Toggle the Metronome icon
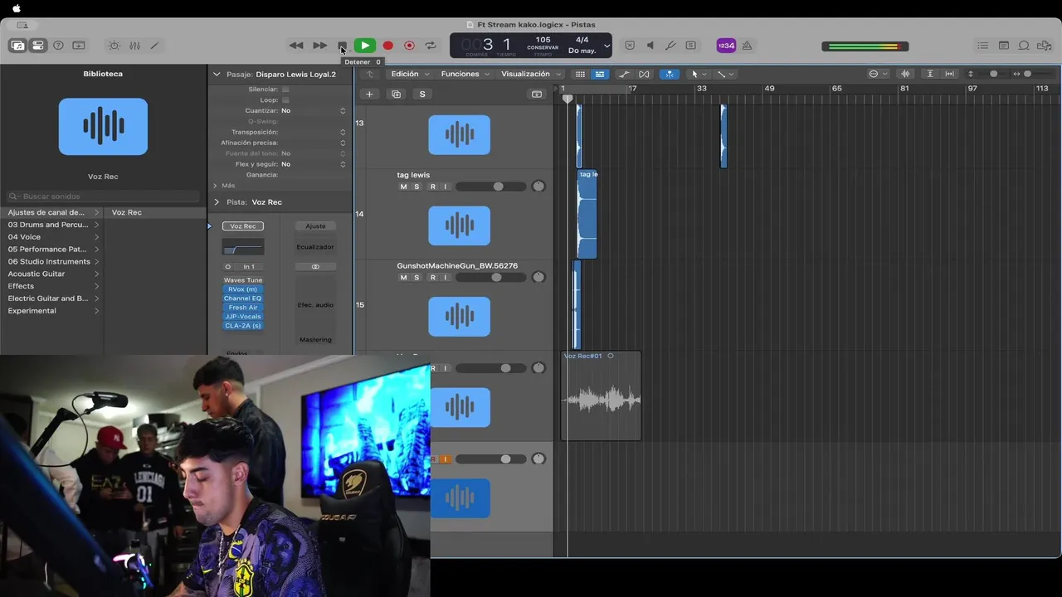The width and height of the screenshot is (1062, 597). pos(747,46)
